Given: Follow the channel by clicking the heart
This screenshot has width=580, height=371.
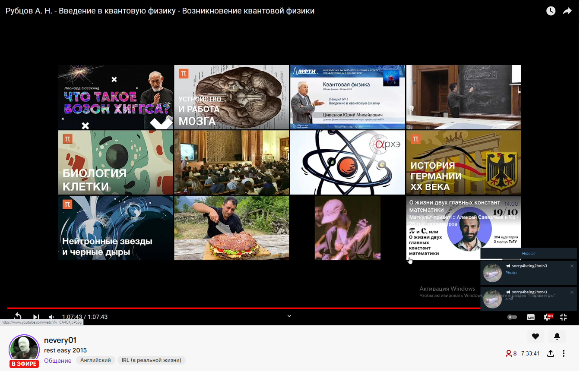Looking at the screenshot, I should click(536, 336).
